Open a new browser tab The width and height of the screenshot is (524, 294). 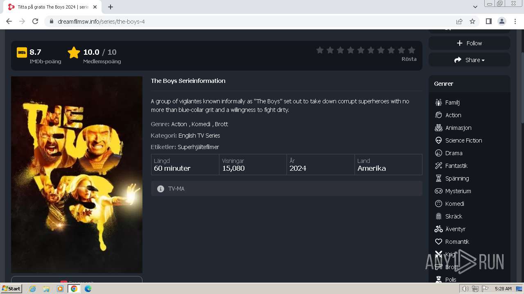tap(111, 7)
